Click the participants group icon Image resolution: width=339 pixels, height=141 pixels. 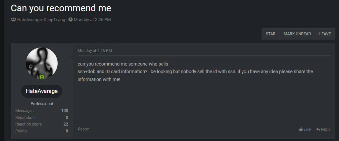coord(13,20)
